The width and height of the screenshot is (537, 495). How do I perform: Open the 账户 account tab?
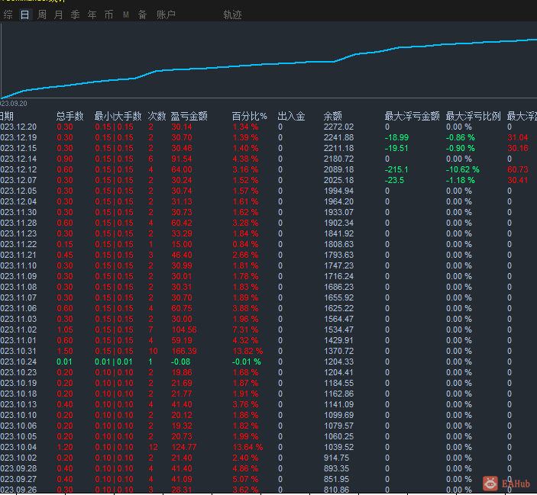pyautogui.click(x=166, y=14)
